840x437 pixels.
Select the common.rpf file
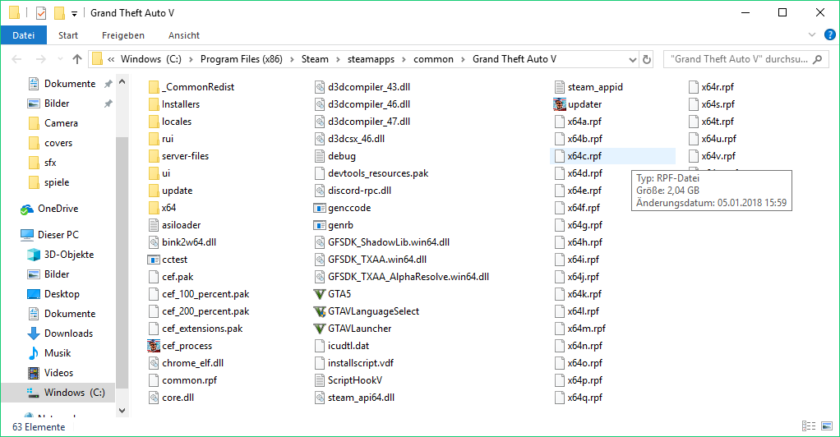[182, 380]
